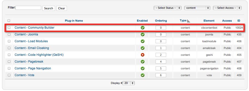Click enabled checkmark for Email Cloaking

point(143,48)
